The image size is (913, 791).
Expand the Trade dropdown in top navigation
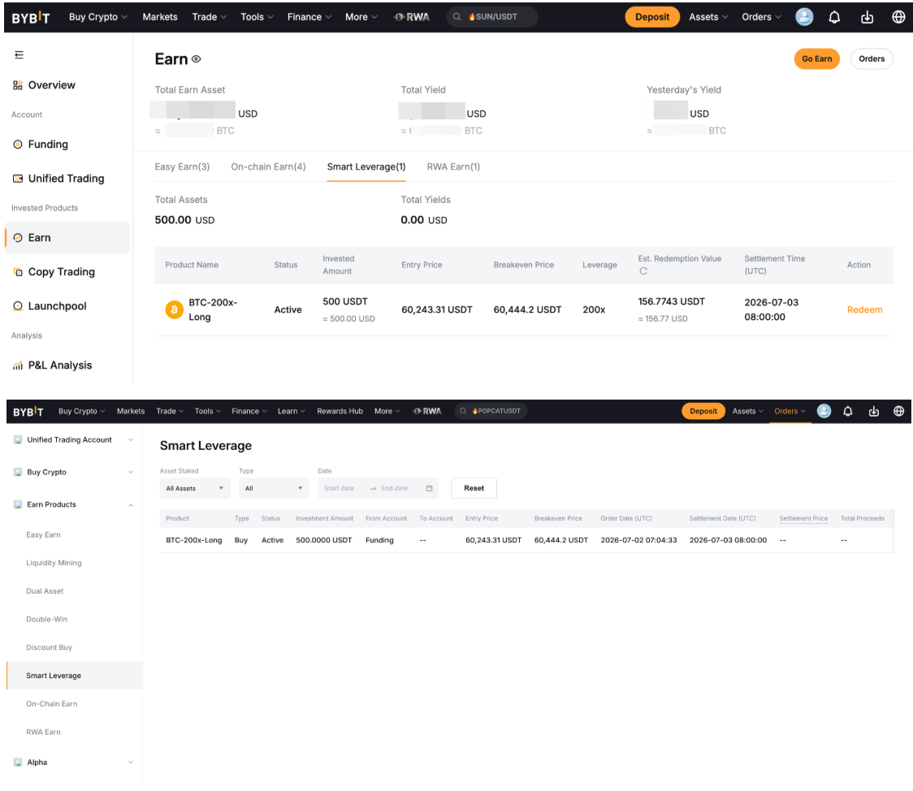(210, 17)
